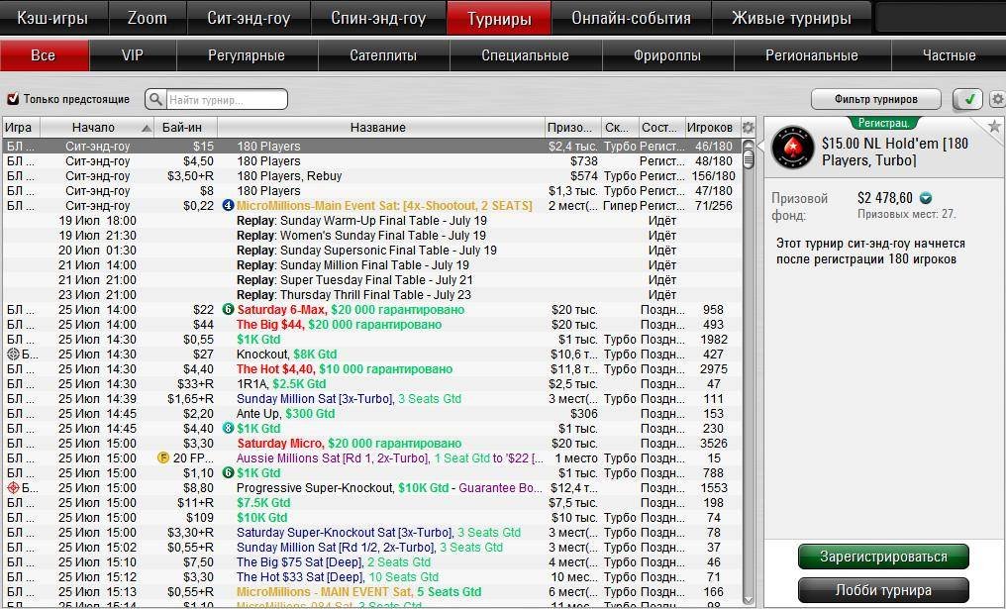Click the 'Найти турнир' search field
Viewport: 1006px width, 609px height.
[226, 99]
